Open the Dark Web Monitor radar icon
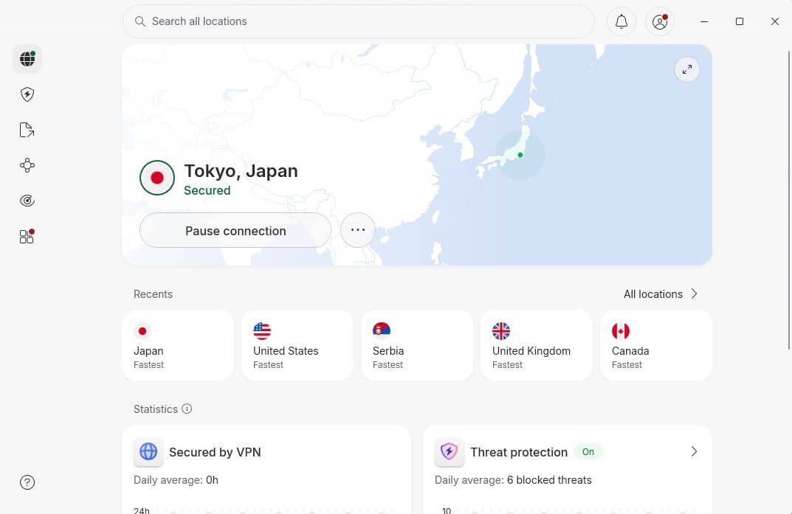This screenshot has width=792, height=514. [27, 201]
